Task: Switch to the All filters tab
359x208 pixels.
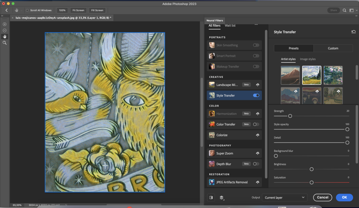Action: [215, 26]
